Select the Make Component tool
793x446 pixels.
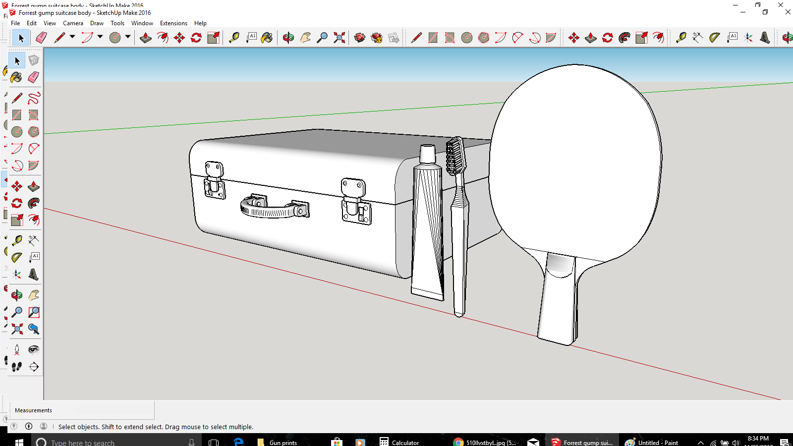tap(34, 60)
